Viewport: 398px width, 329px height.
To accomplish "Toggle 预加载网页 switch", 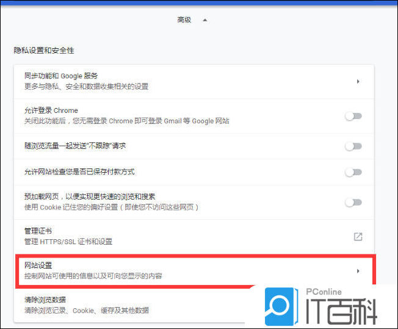I will pyautogui.click(x=353, y=202).
